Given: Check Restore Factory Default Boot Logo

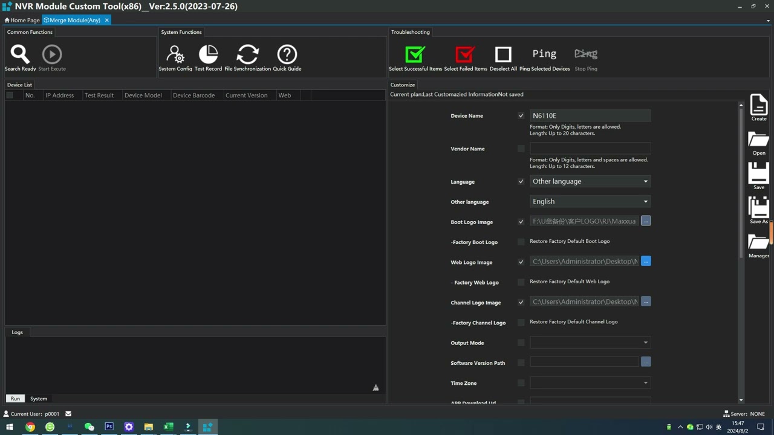Looking at the screenshot, I should click(521, 242).
